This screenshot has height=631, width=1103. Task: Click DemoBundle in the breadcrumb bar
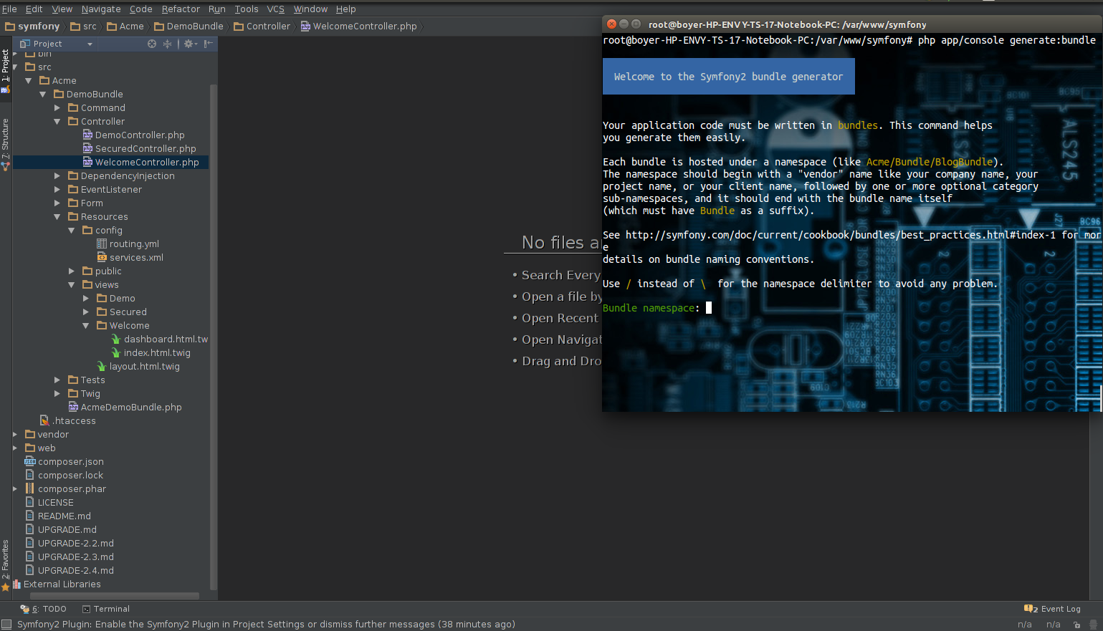click(x=189, y=26)
